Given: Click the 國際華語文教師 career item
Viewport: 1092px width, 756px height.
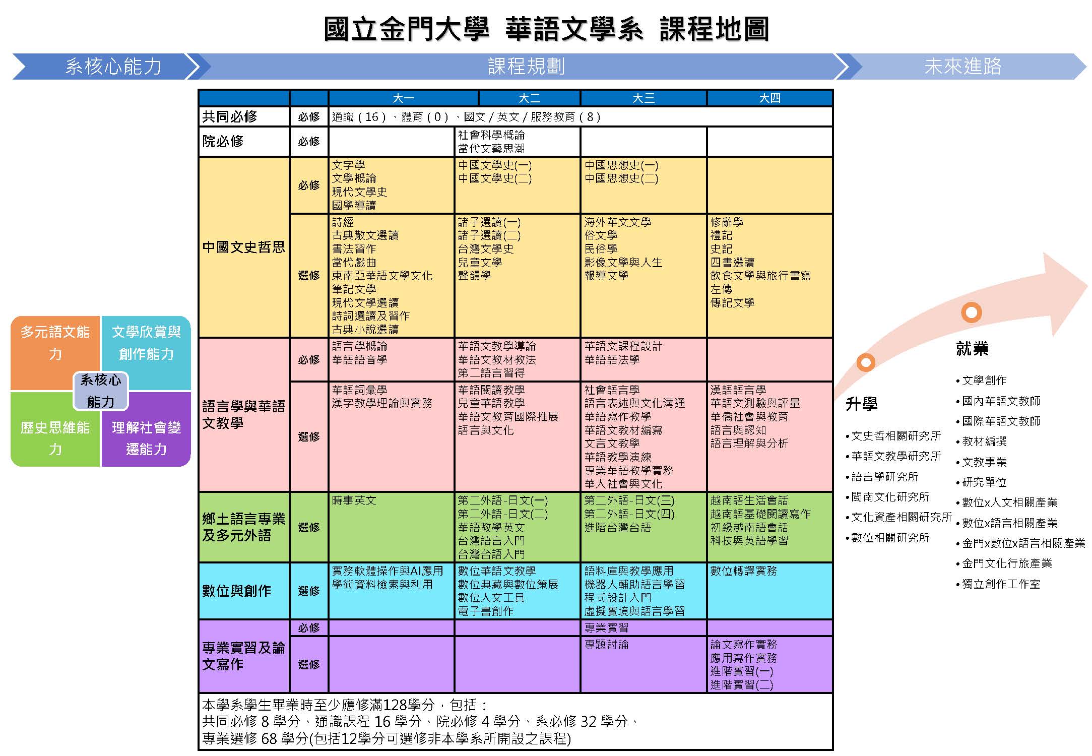Looking at the screenshot, I should coord(998,421).
